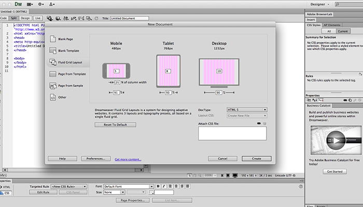Select the Blank Template icon
This screenshot has height=207, width=363.
tap(53, 50)
